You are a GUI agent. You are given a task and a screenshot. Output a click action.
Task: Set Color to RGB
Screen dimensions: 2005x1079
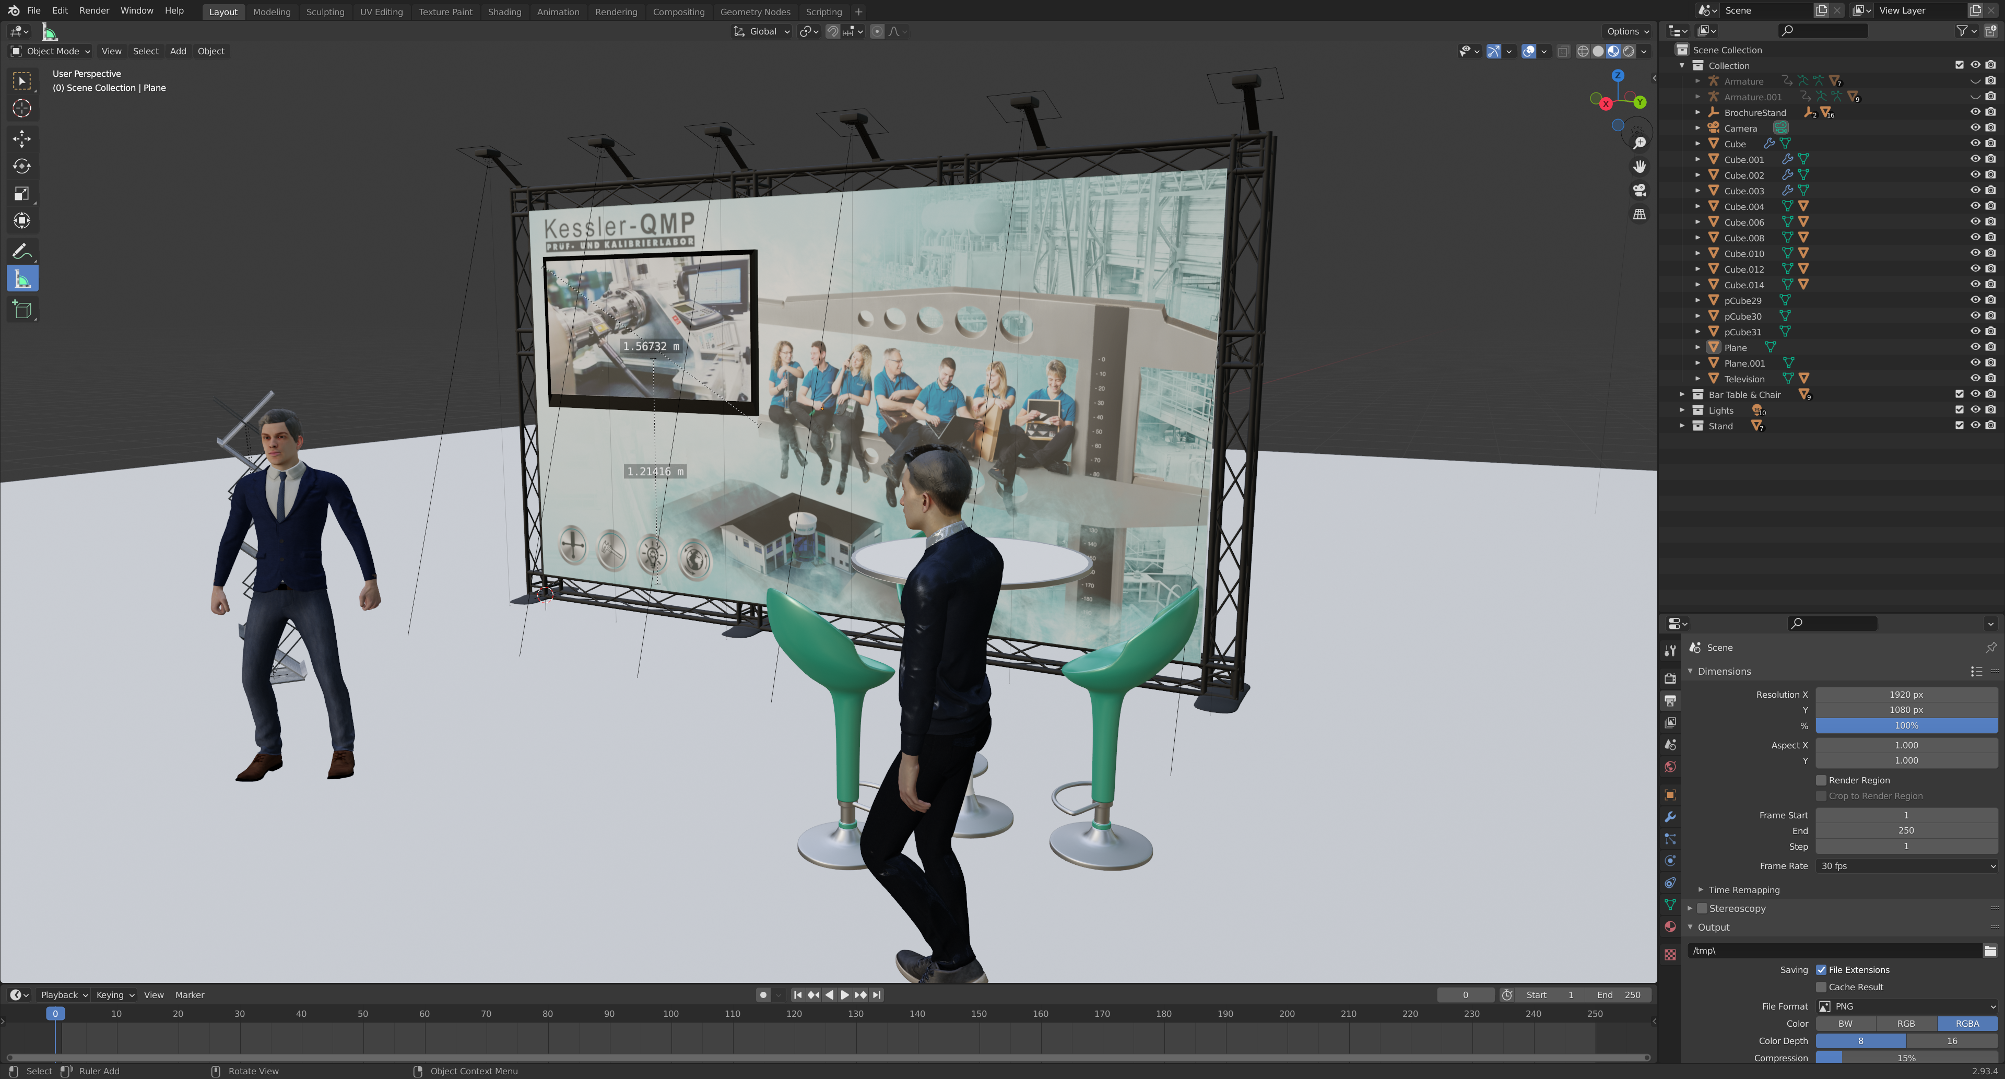[x=1906, y=1024]
